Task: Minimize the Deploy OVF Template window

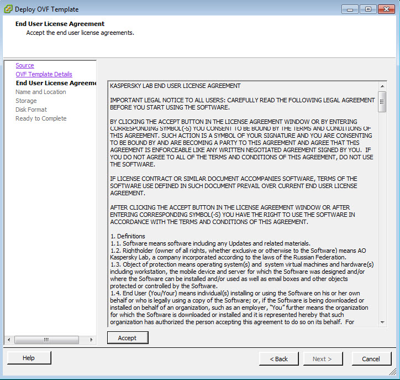Action: pyautogui.click(x=349, y=9)
